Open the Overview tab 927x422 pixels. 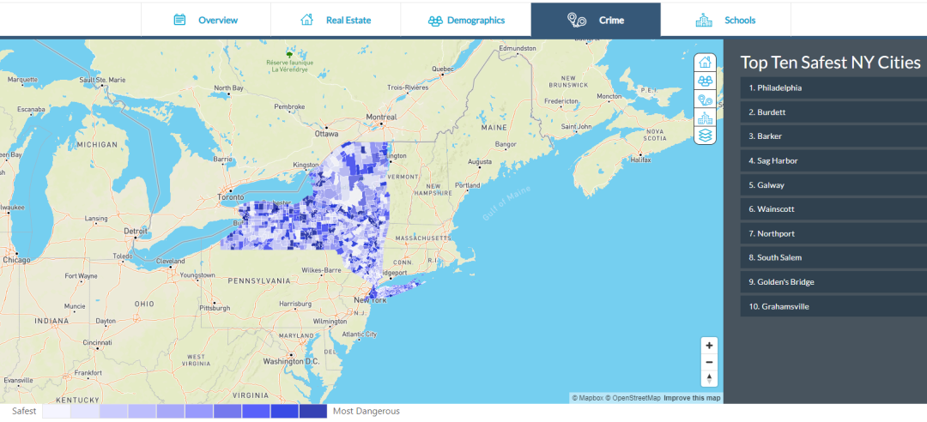click(206, 20)
